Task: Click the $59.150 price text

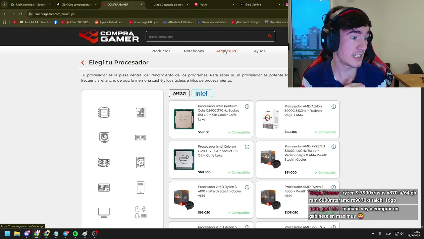Action: (204, 132)
